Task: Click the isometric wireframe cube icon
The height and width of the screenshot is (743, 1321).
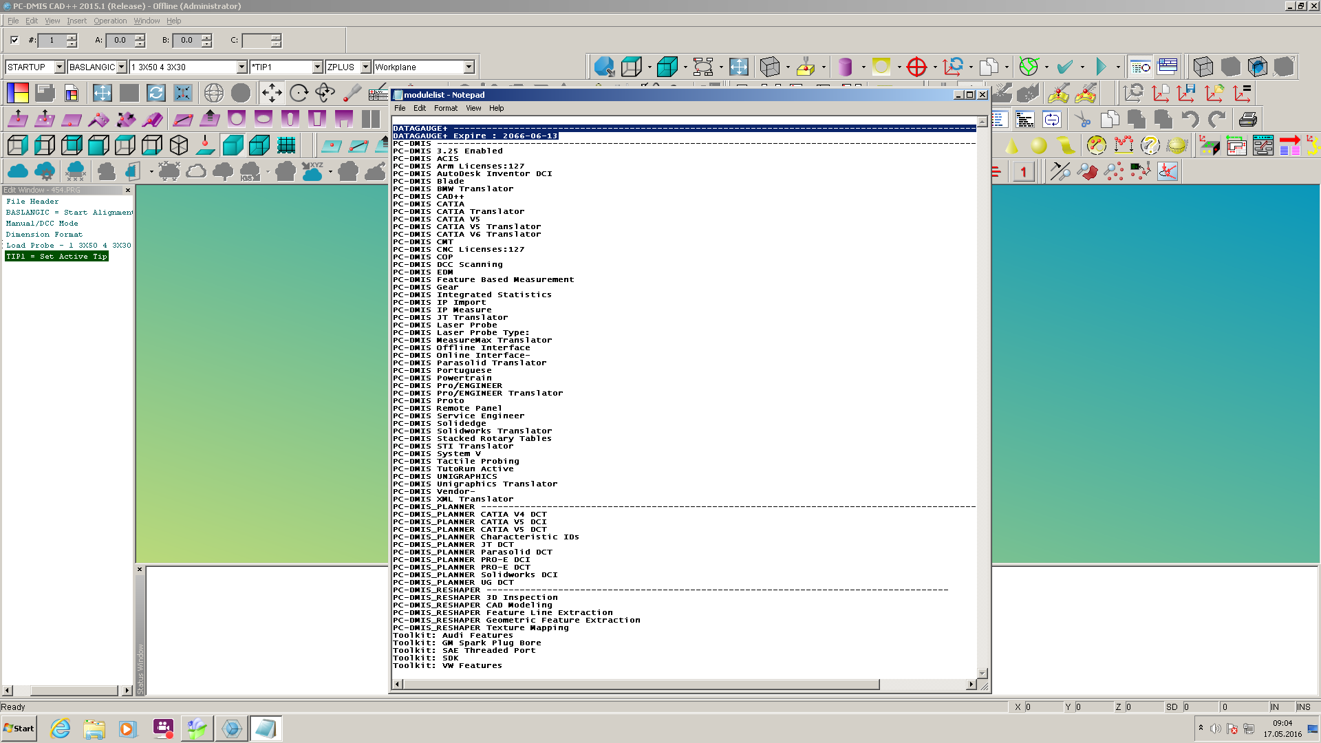Action: coord(179,145)
